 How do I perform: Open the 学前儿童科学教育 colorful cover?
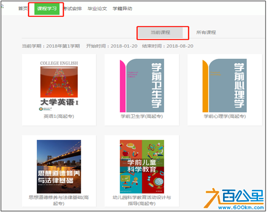(142, 166)
